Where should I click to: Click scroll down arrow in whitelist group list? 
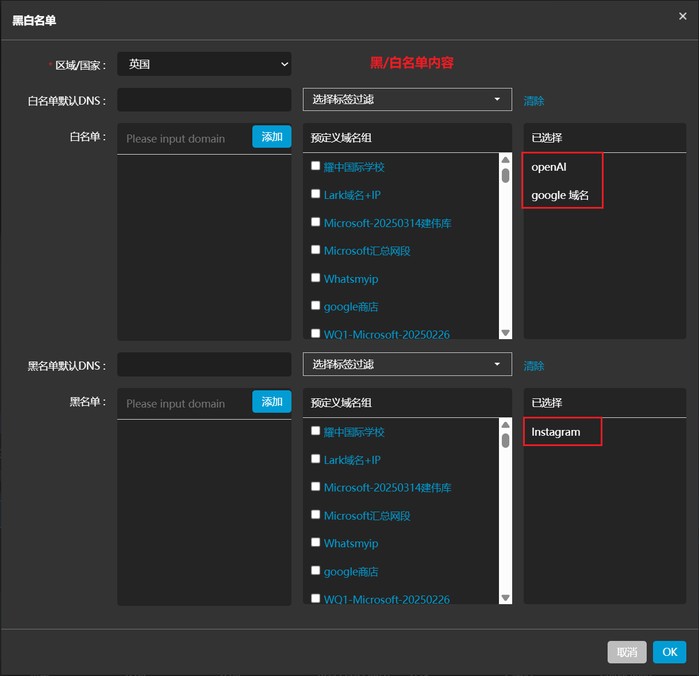pyautogui.click(x=505, y=333)
